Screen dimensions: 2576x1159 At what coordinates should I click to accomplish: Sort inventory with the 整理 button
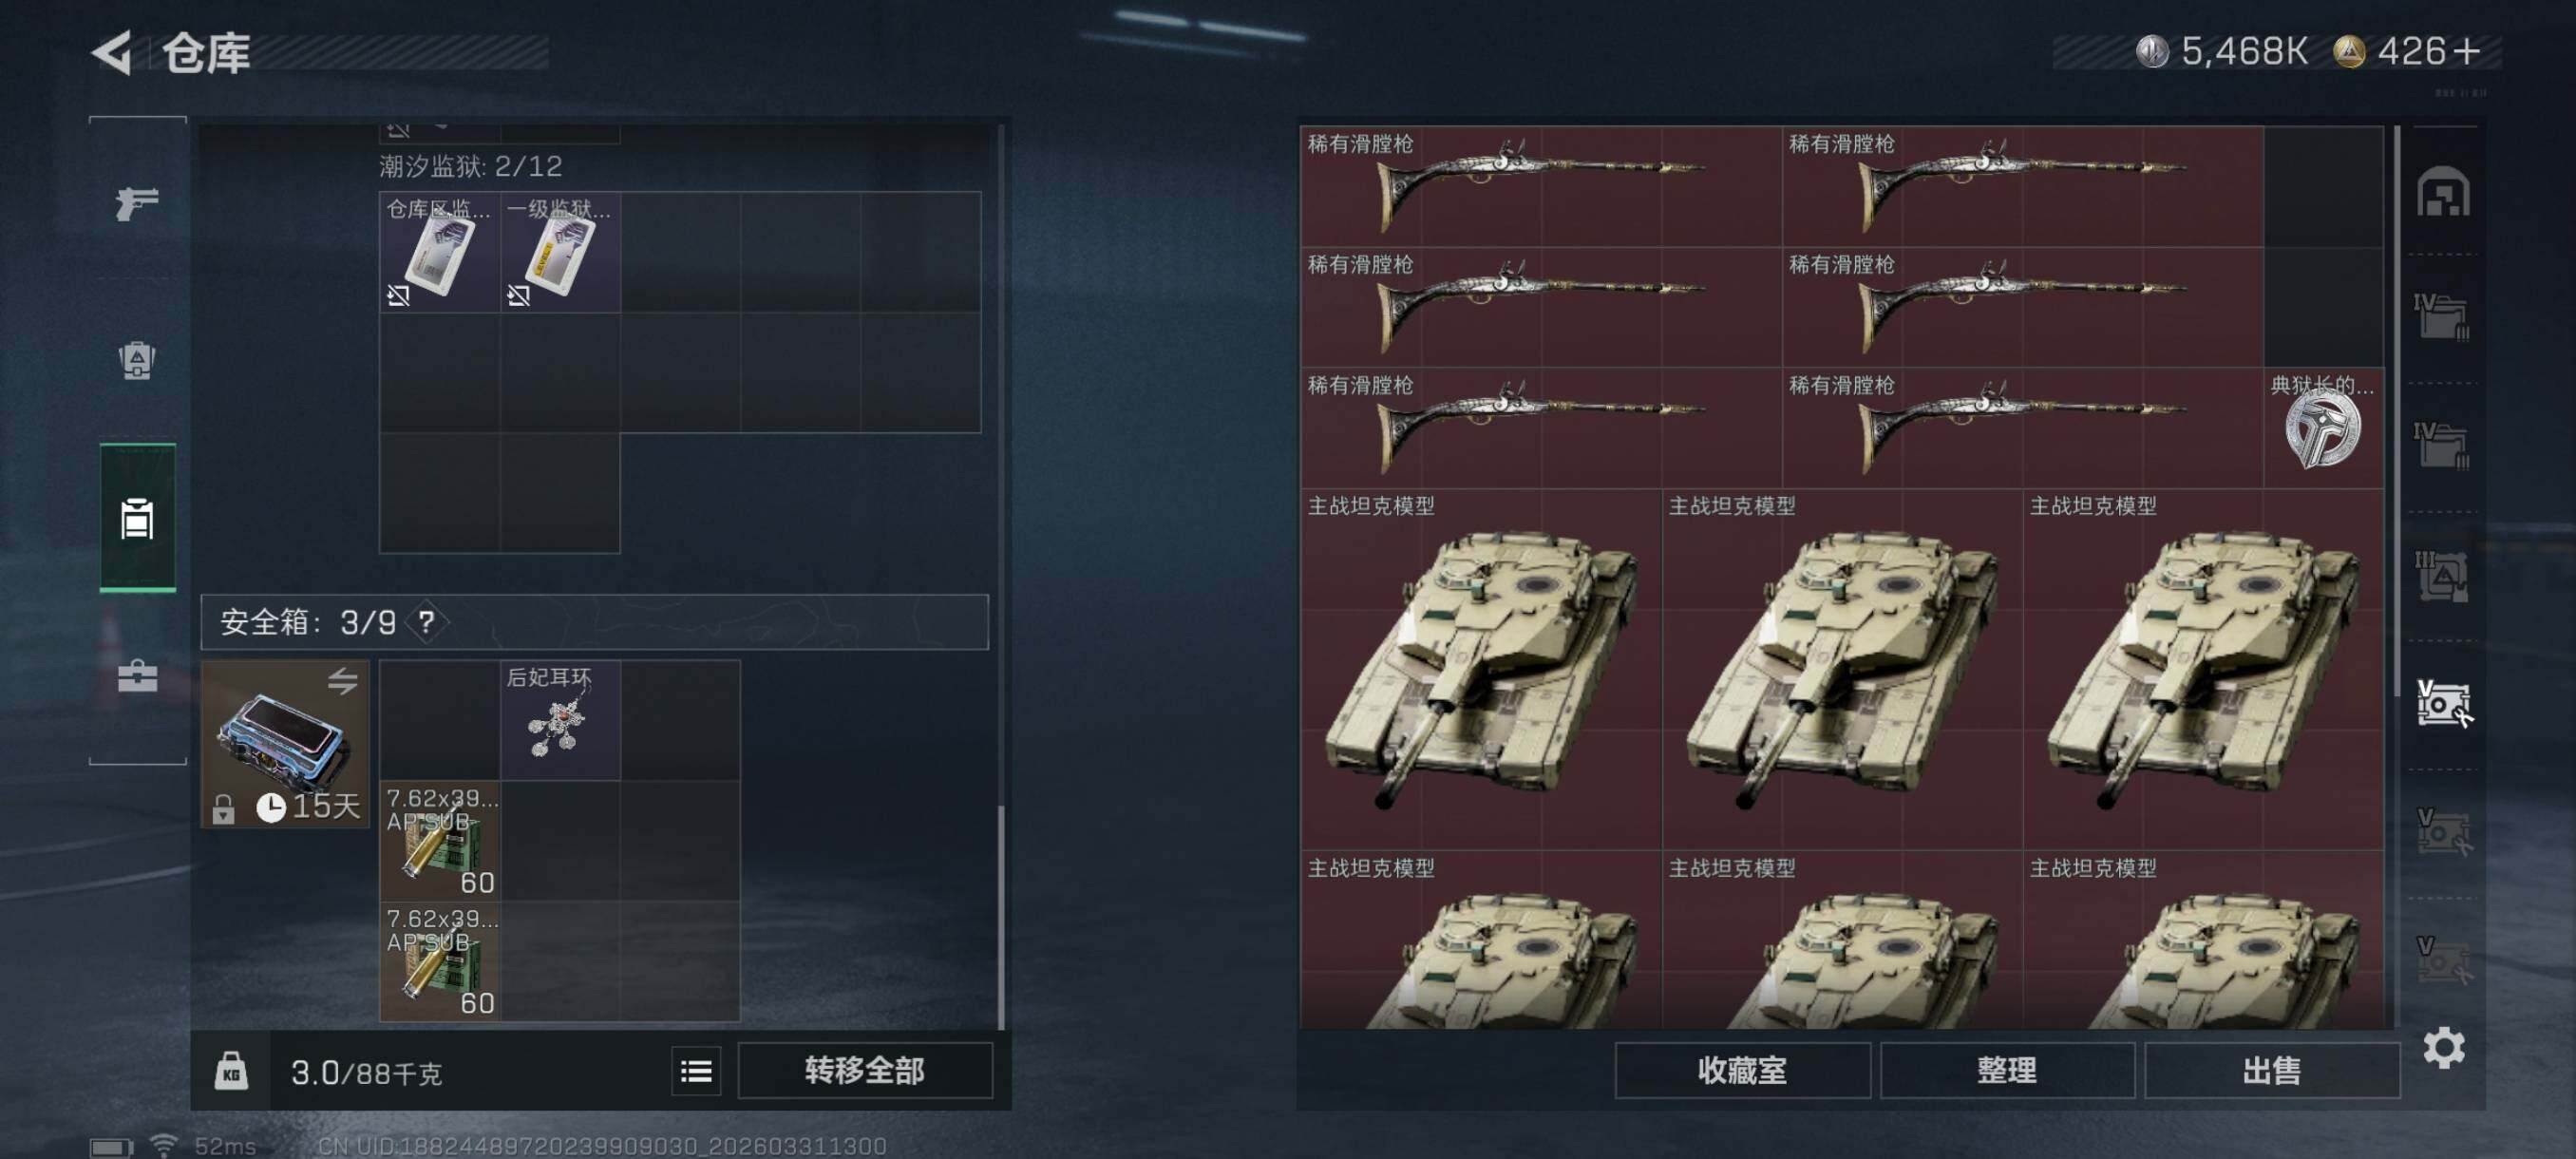point(2006,1071)
